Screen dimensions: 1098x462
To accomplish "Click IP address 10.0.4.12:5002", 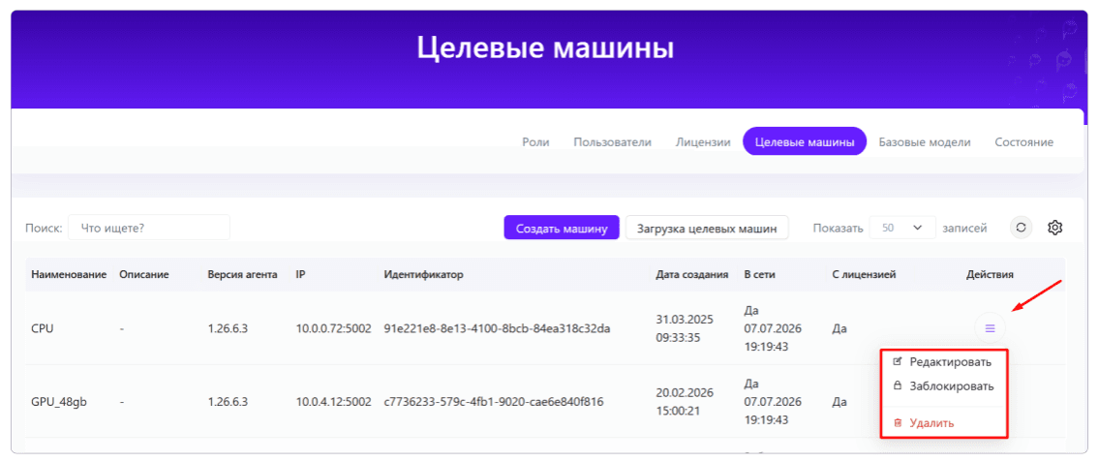I will point(333,403).
